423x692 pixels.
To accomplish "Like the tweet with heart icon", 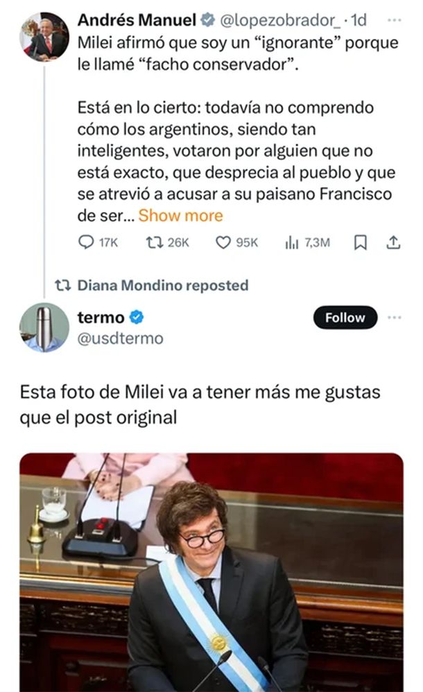I will point(223,242).
